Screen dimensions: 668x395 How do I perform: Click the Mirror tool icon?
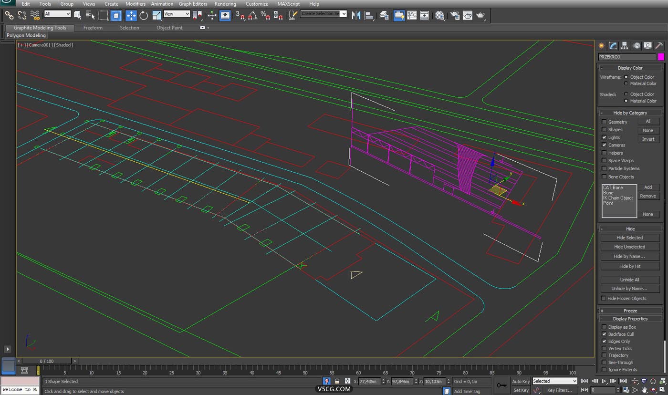(356, 15)
